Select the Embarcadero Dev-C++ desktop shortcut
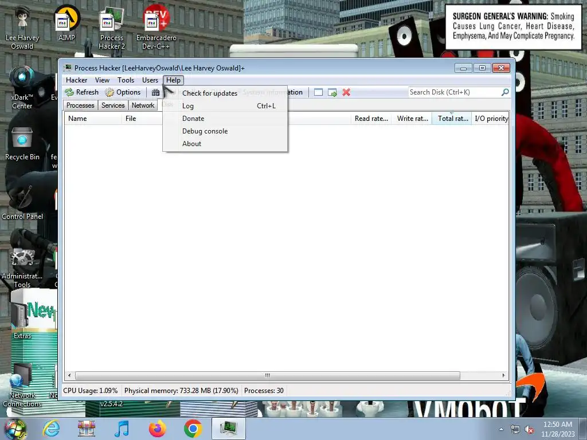Screen dimensions: 587x440 coord(156,28)
